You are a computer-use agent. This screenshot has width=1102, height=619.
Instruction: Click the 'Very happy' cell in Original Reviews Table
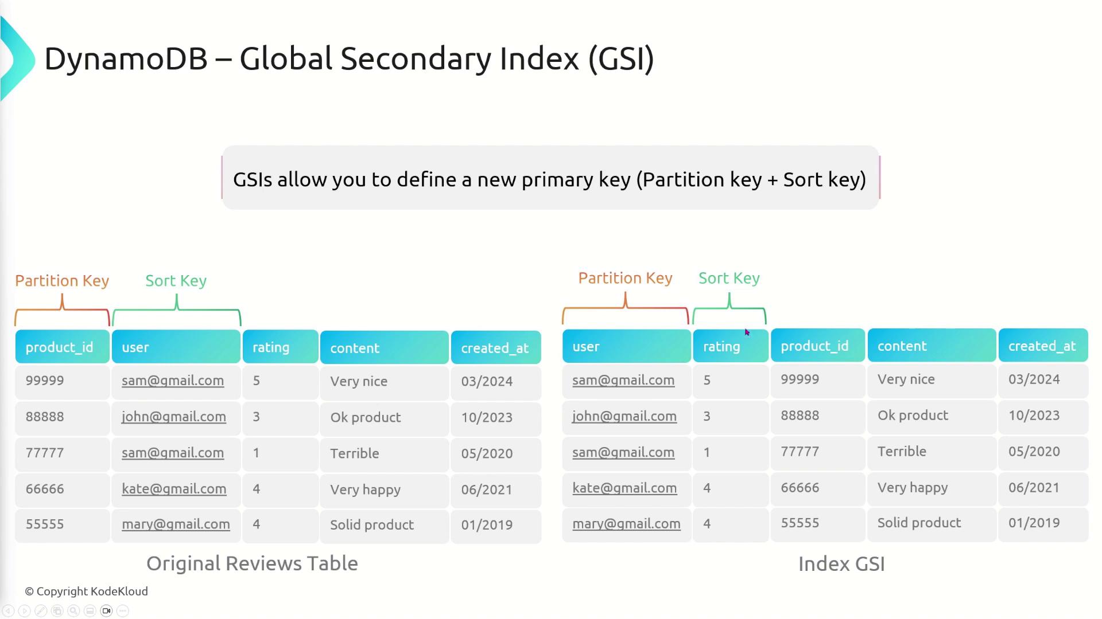[x=365, y=489]
